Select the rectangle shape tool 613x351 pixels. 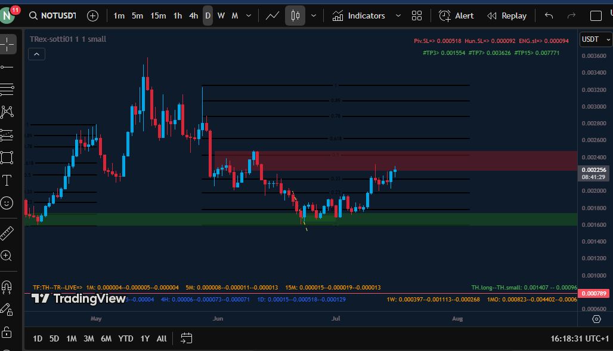tap(7, 158)
